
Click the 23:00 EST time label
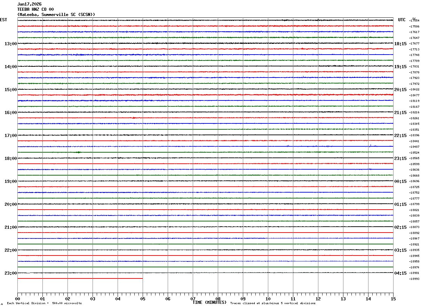click(11, 273)
